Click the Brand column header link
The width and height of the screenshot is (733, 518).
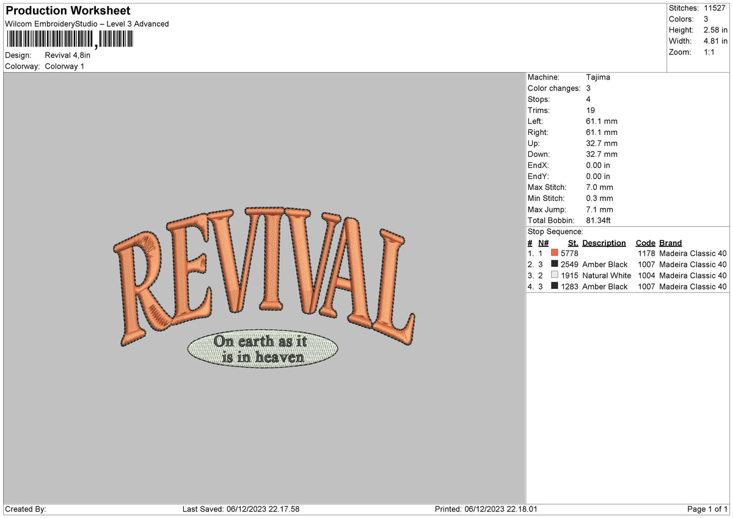point(670,243)
